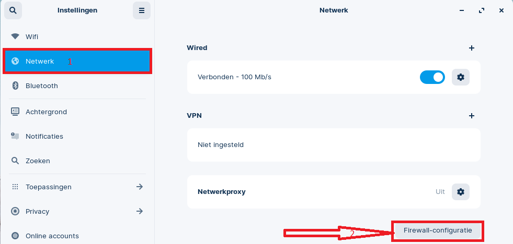The height and width of the screenshot is (244, 513).
Task: Open the hamburger menu button
Action: click(142, 10)
